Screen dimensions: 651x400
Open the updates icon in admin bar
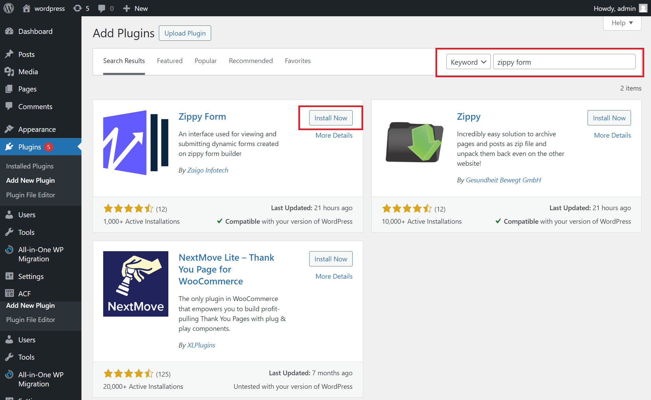click(78, 8)
